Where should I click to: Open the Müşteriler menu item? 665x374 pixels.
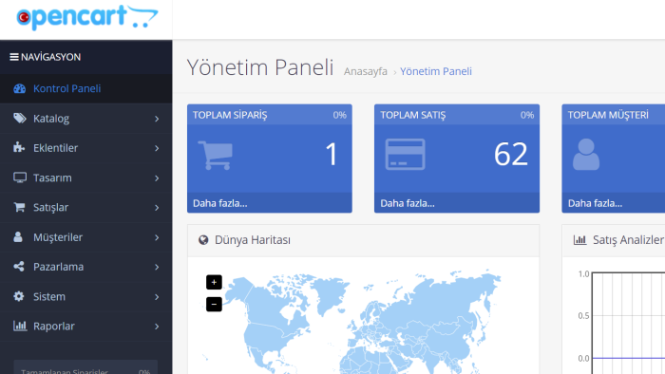pyautogui.click(x=86, y=237)
